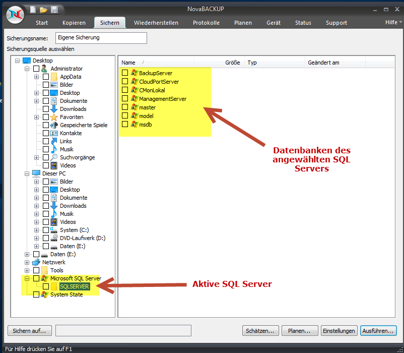Click the save diskette icon in title bar

tap(54, 10)
